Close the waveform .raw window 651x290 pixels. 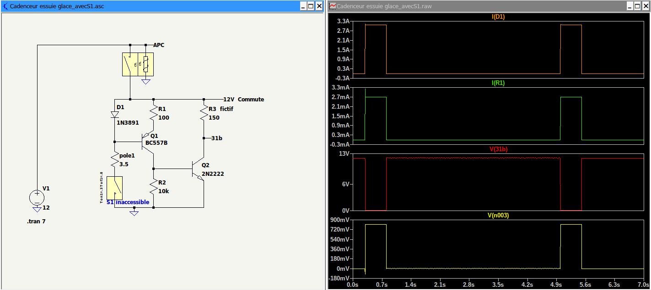(646, 6)
